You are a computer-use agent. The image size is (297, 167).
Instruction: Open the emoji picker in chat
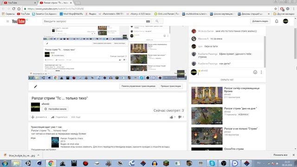point(255,72)
